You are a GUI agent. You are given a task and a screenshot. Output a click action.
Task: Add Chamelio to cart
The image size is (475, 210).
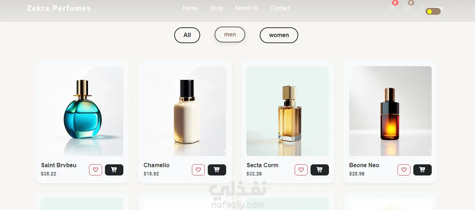tap(217, 170)
